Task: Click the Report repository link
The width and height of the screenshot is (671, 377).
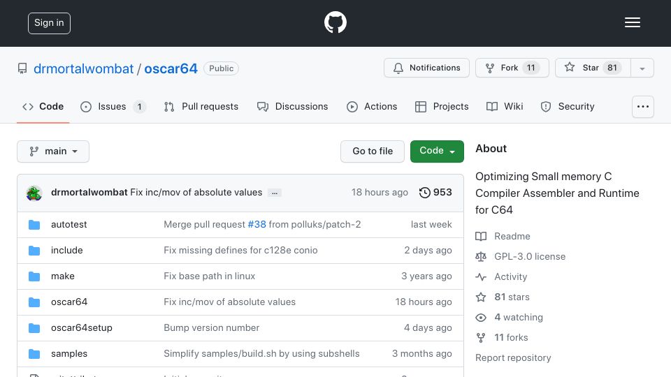Action: 513,357
